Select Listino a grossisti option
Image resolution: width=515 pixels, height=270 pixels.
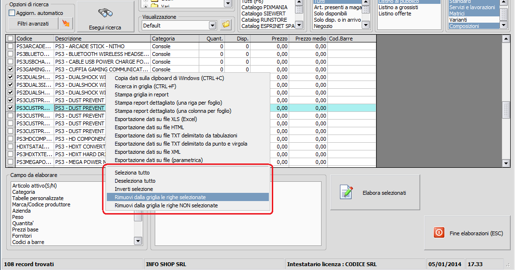398,7
